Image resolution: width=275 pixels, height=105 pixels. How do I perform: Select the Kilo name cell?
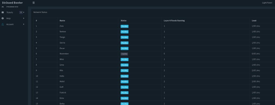tap(61, 70)
